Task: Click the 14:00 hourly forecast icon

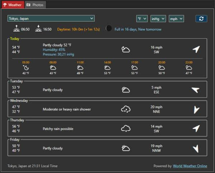Action: 107,67
